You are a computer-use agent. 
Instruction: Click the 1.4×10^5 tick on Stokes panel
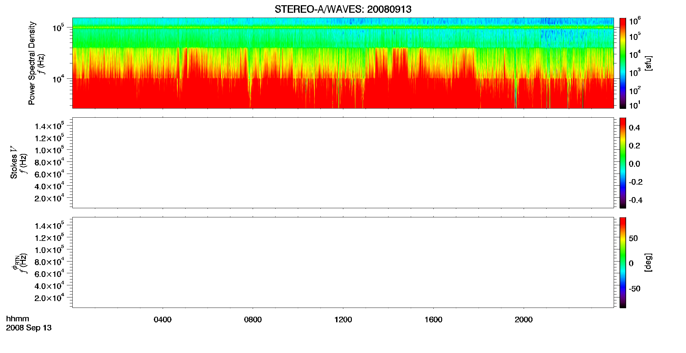(x=49, y=126)
